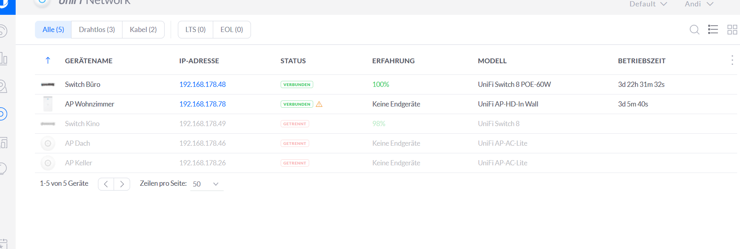Click Verbunden badge for Switch Büro
Viewport: 740px width, 249px height.
[x=297, y=84]
